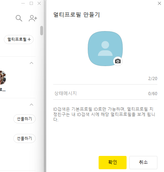This screenshot has width=164, height=172.
Task: Click the ID검색 notice paragraph text
Action: 104,114
